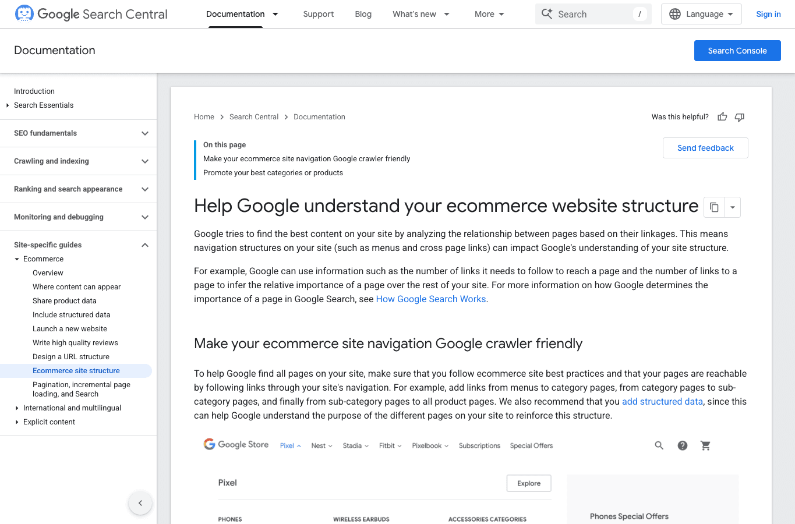Open the Support tab
Screen dimensions: 795x524
click(319, 14)
